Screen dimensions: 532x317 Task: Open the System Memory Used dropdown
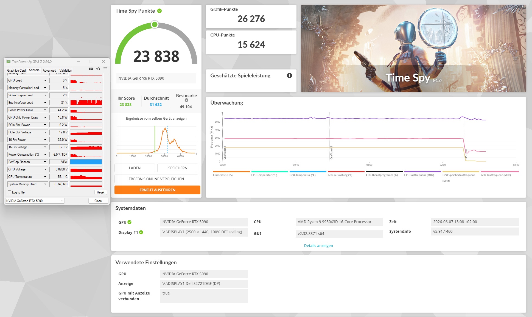[45, 184]
